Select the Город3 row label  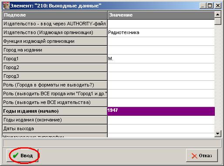pos(55,76)
